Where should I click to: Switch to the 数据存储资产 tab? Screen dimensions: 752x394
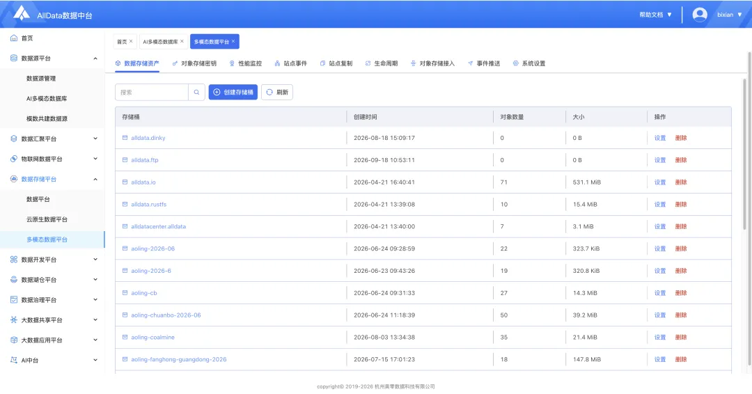[137, 63]
